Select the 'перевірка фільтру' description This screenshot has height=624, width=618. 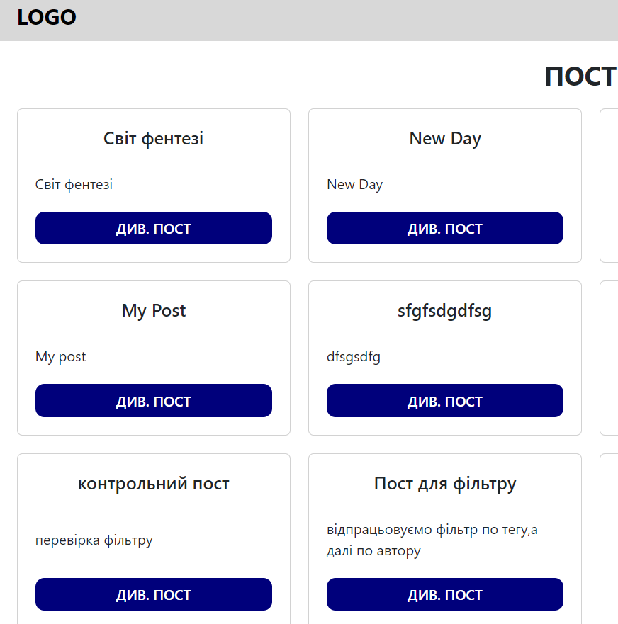pyautogui.click(x=94, y=540)
